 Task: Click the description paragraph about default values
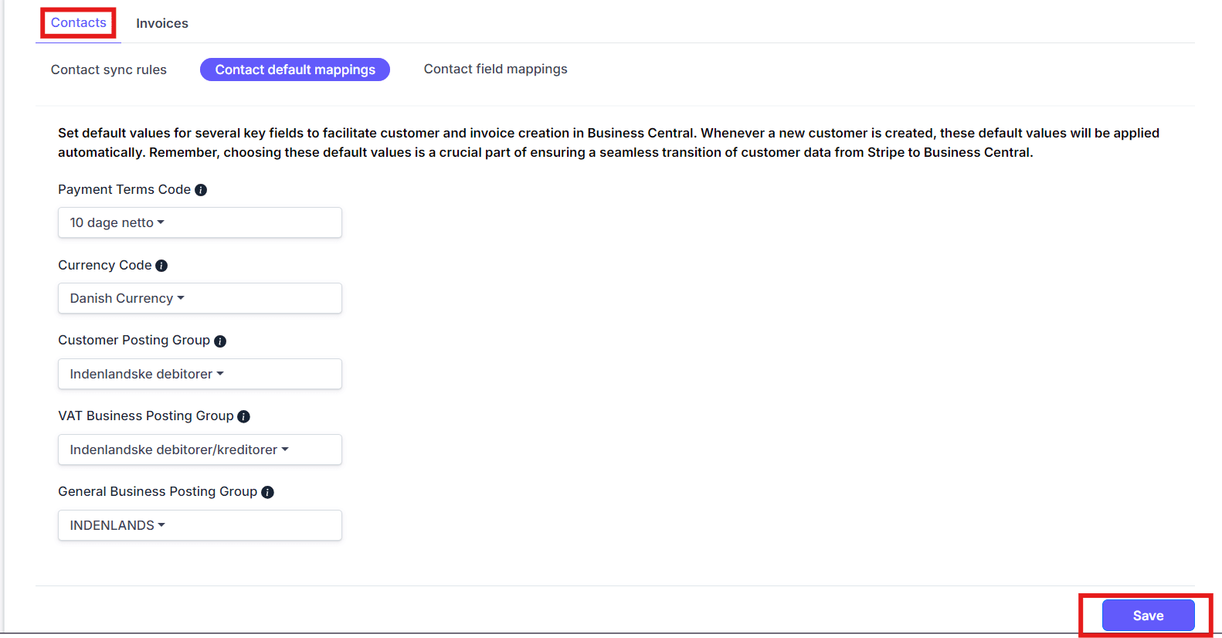coord(609,143)
